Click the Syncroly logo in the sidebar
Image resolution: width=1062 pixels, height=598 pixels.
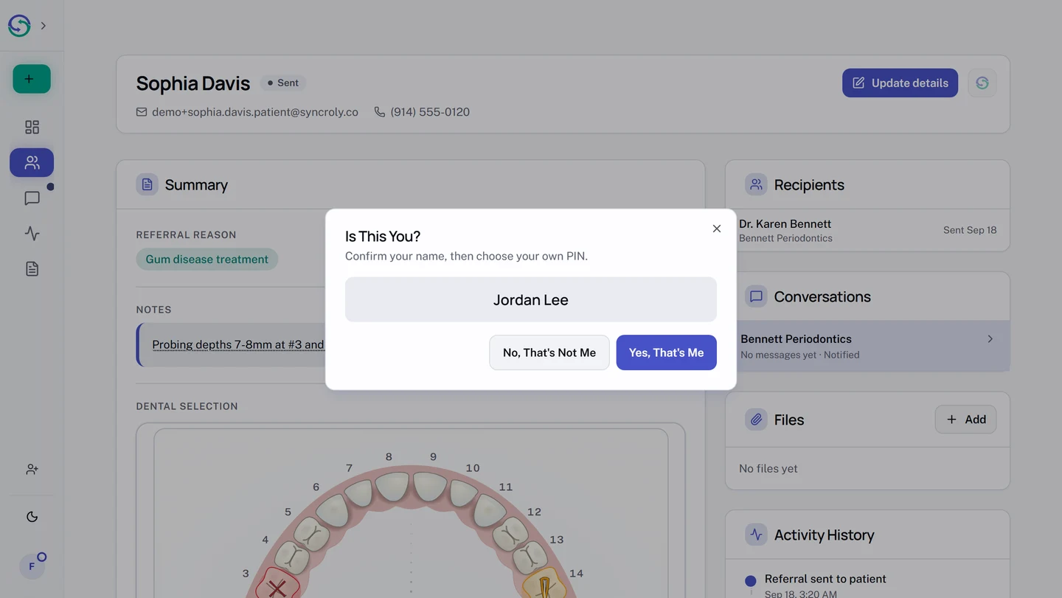[19, 26]
